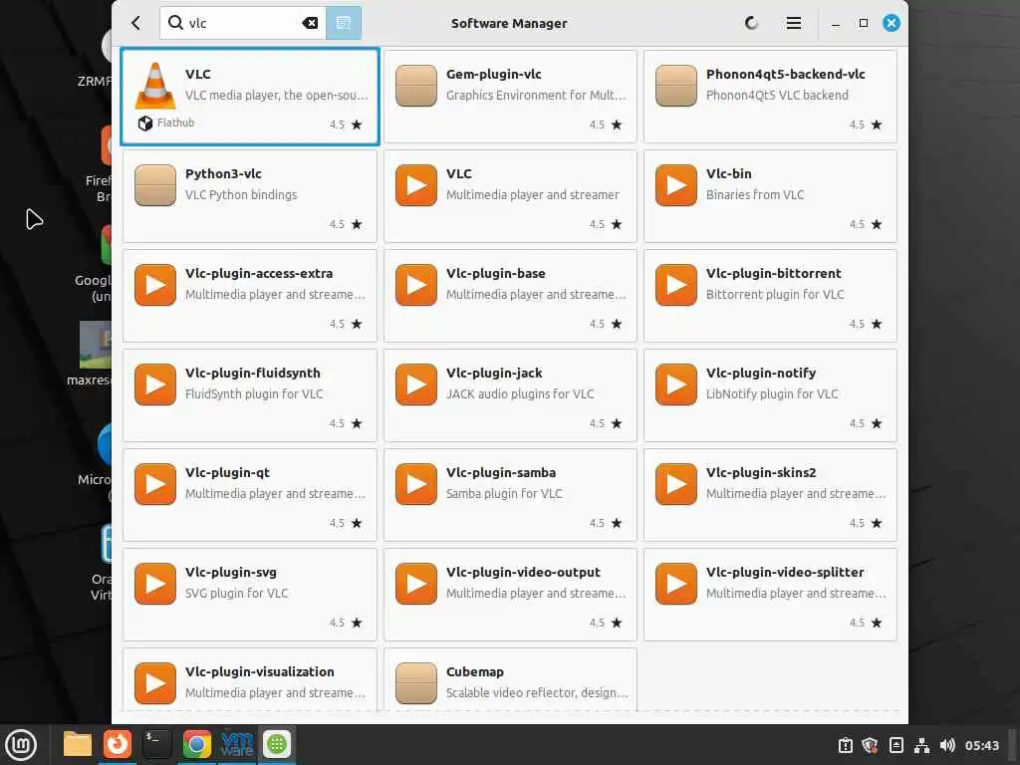Click 'JACK audio plugins for VLC' text
Screen dimensions: 1020x765
(x=519, y=393)
